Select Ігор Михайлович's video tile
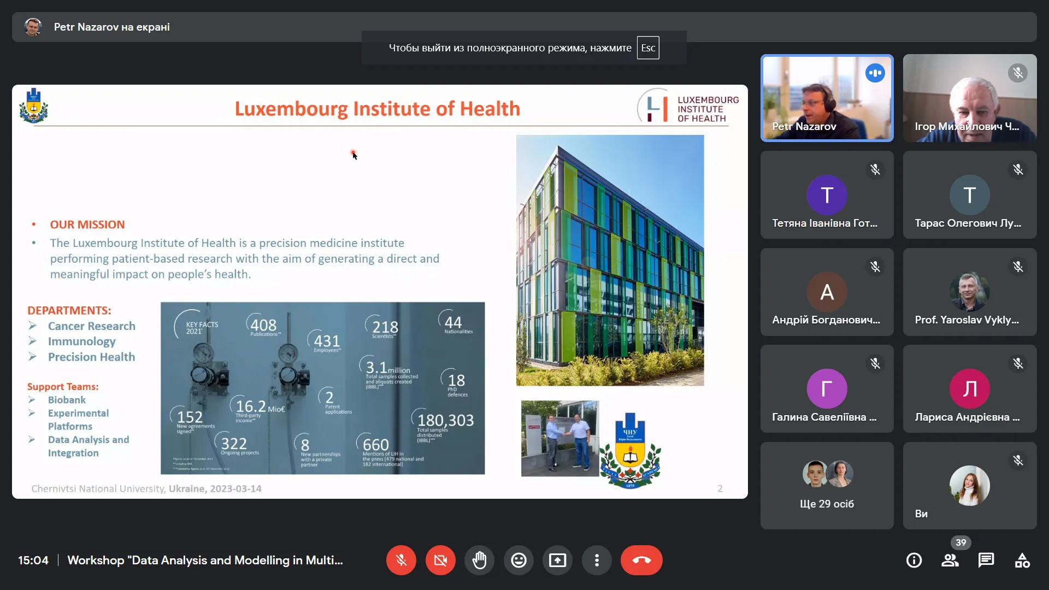Image resolution: width=1049 pixels, height=590 pixels. [x=970, y=98]
